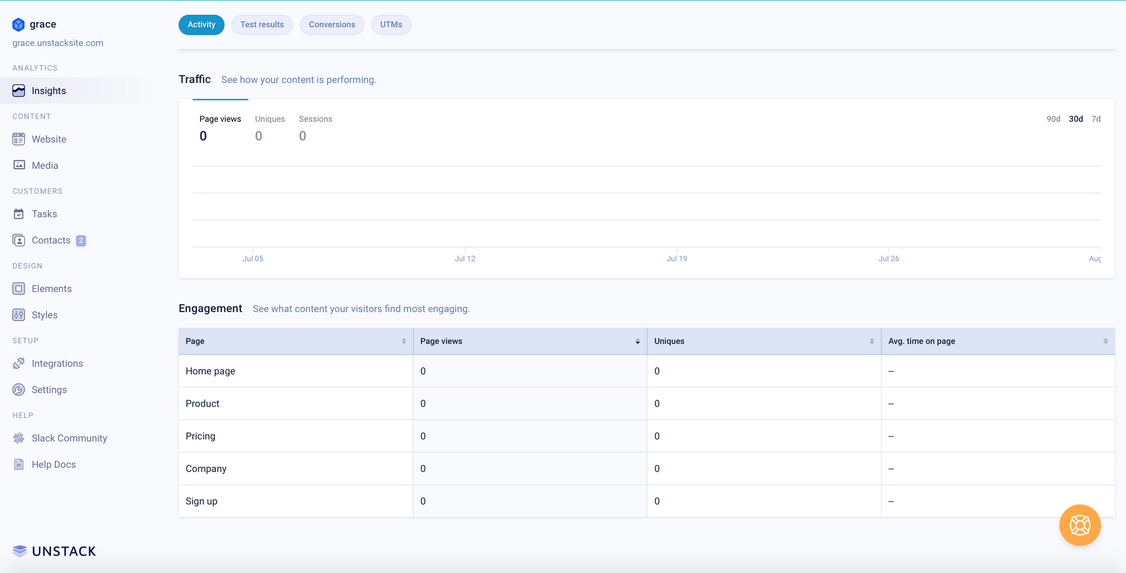Click the Contacts person icon
Viewport: 1126px width, 573px height.
(19, 240)
